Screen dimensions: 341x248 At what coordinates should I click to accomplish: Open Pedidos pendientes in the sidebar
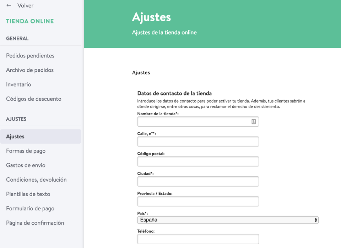coord(30,56)
